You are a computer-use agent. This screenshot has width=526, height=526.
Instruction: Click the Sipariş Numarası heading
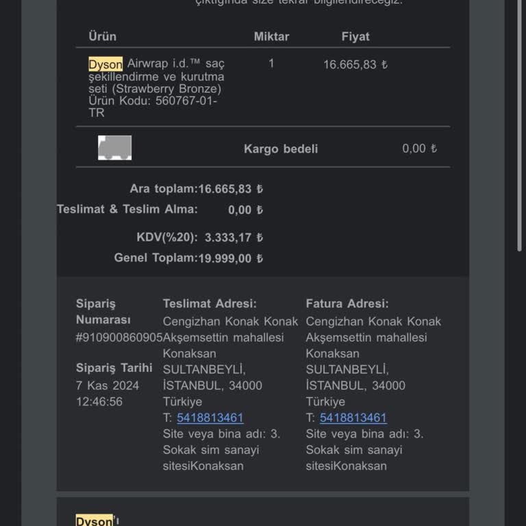tap(103, 312)
